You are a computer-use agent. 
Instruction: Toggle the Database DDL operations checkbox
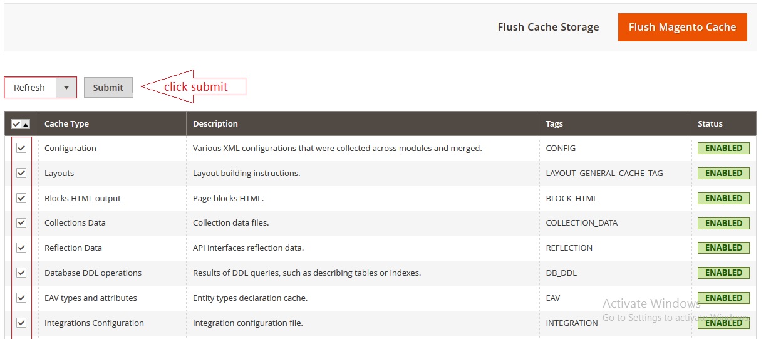(21, 273)
